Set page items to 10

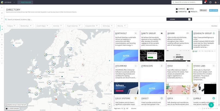coord(122,109)
